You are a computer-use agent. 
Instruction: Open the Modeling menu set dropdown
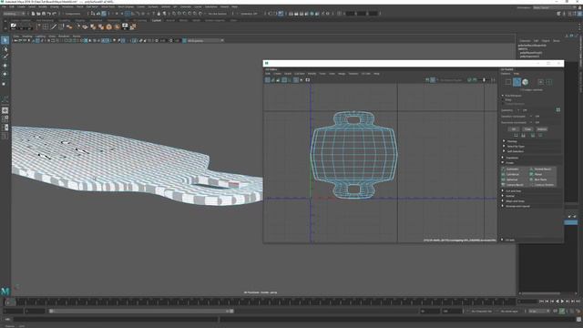click(15, 14)
